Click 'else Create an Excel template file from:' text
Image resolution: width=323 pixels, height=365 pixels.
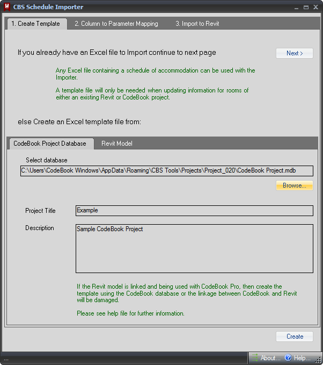pos(79,121)
